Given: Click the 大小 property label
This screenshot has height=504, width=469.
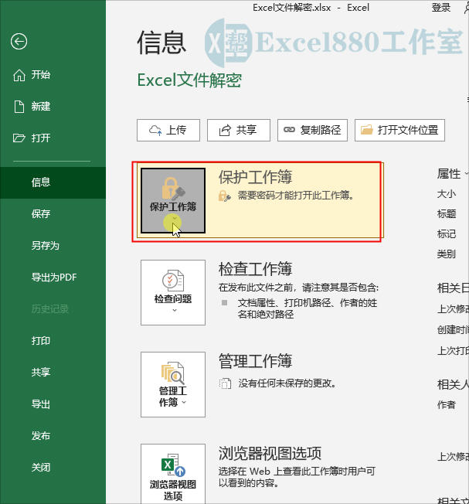Looking at the screenshot, I should click(x=447, y=194).
